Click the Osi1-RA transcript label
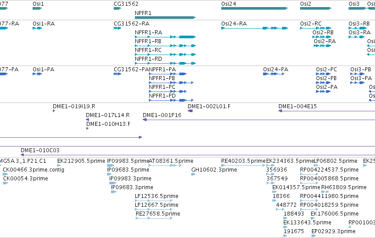The image size is (375, 238). point(44,24)
